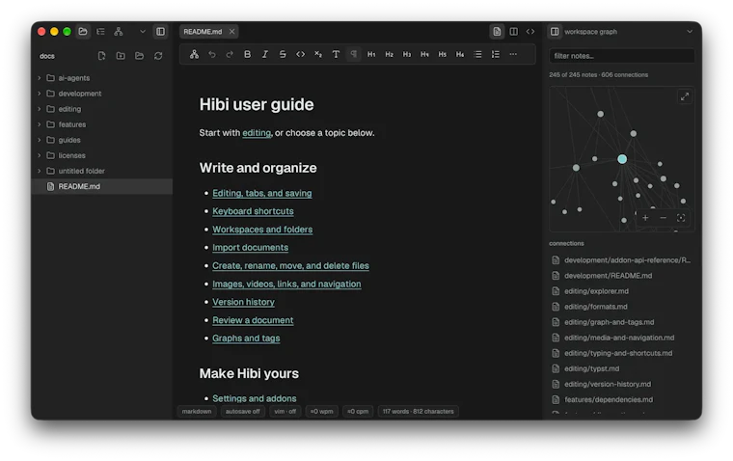Open the 'Version history' link

[x=244, y=302]
